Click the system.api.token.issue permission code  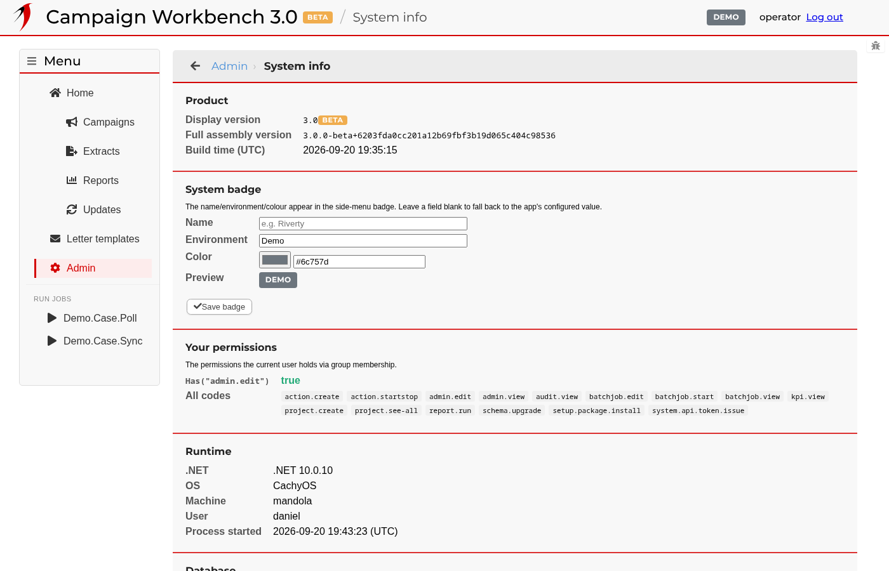click(x=698, y=410)
